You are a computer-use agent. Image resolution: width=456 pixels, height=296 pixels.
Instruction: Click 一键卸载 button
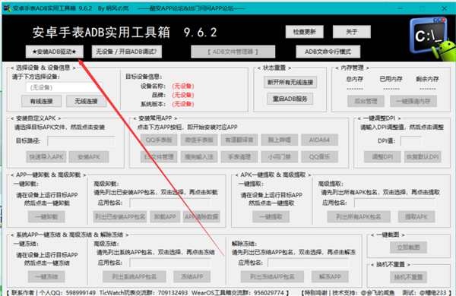pos(46,217)
